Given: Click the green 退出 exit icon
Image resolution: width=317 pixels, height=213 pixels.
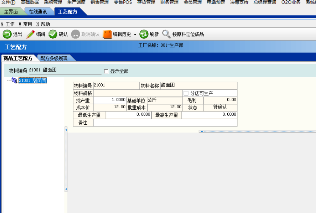Looking at the screenshot, I should (7, 34).
